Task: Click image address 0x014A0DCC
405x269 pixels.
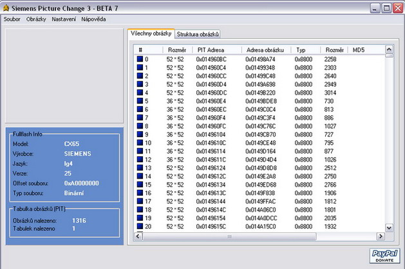Action: (x=261, y=218)
